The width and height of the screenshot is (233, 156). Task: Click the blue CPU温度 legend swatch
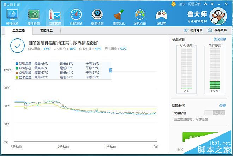coord(17,64)
